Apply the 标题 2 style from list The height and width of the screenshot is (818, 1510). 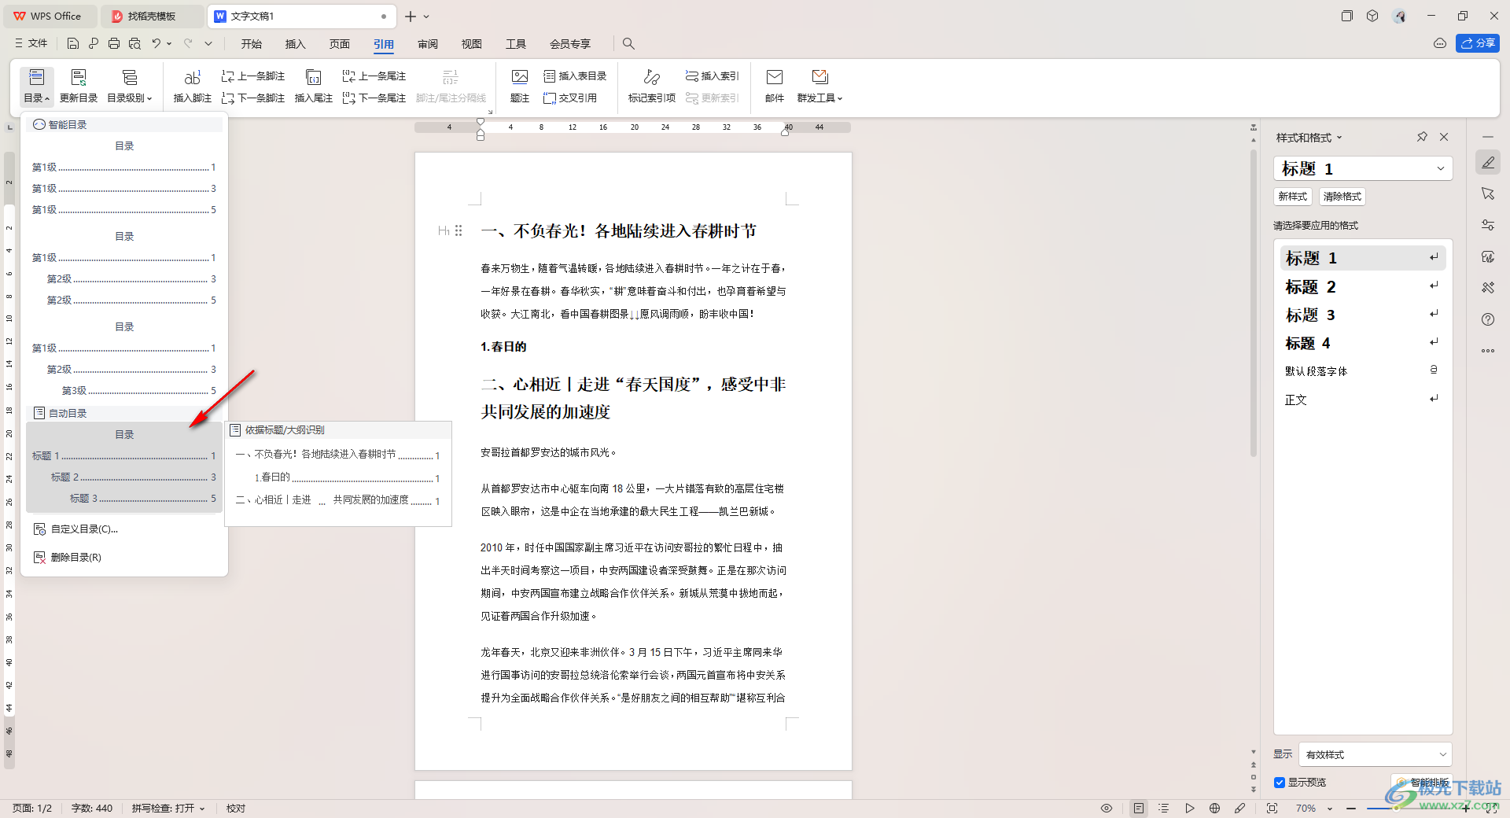(1363, 286)
